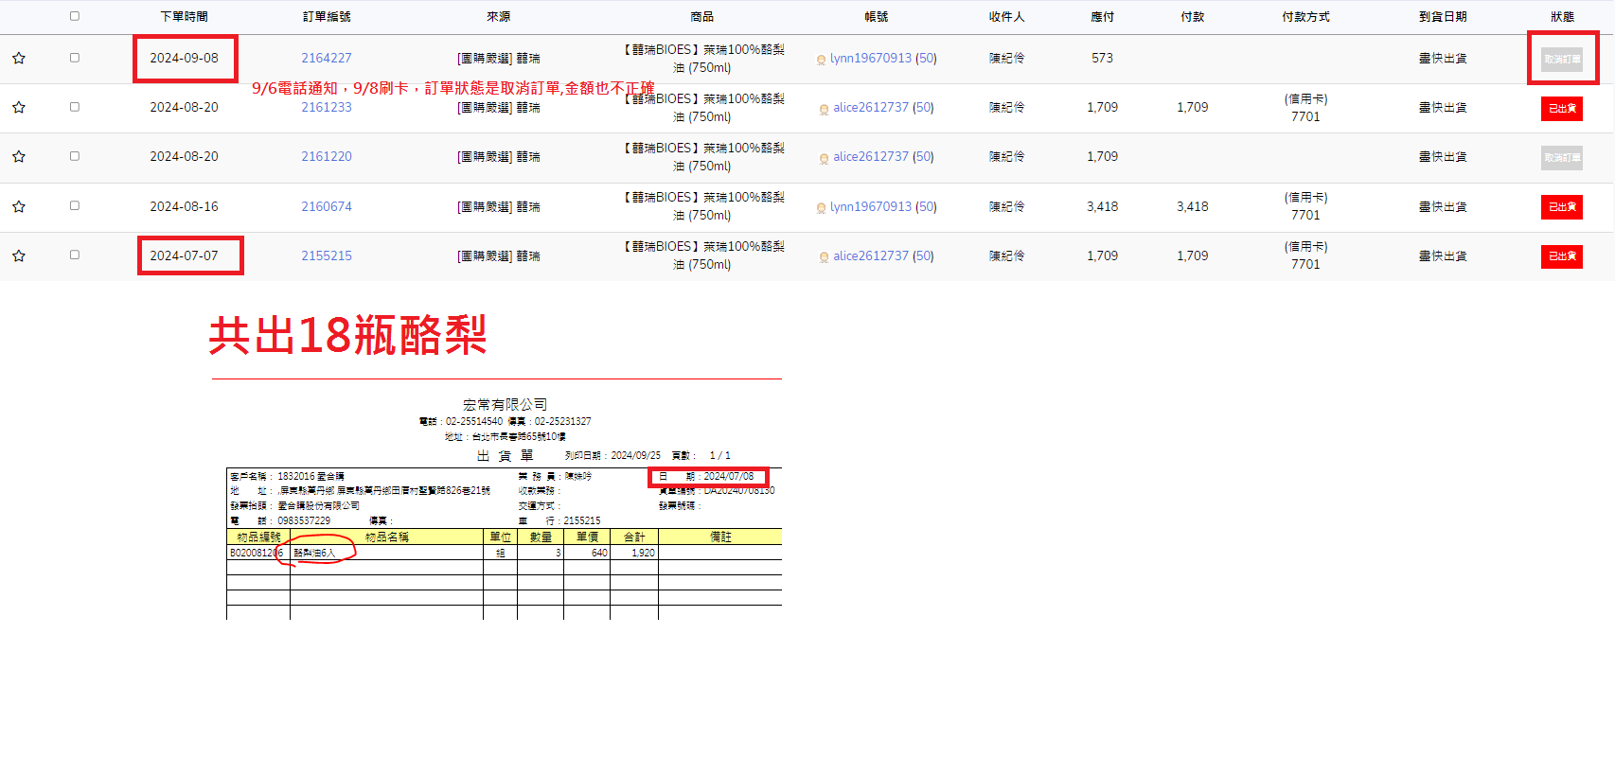Click product name in order 2160674 row
Image resolution: width=1615 pixels, height=757 pixels.
tap(702, 206)
